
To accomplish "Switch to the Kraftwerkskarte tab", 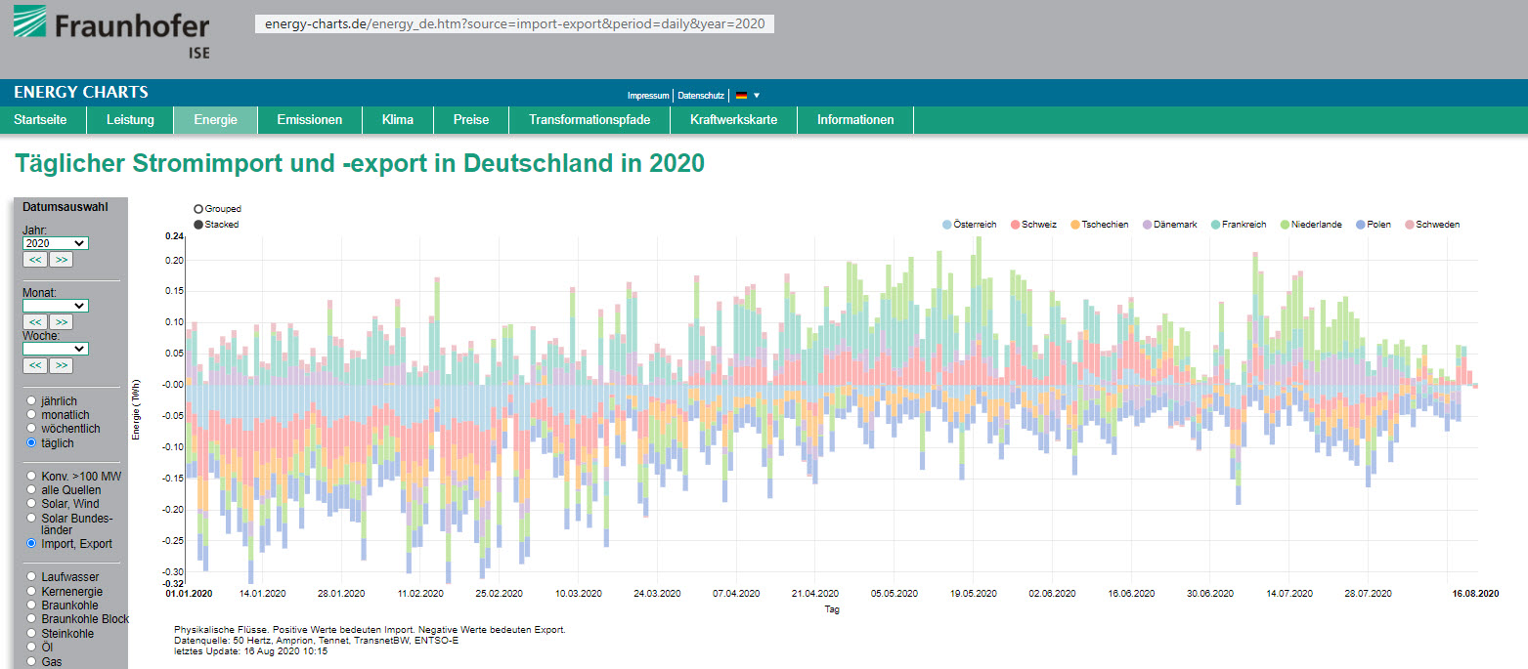I will coord(733,120).
